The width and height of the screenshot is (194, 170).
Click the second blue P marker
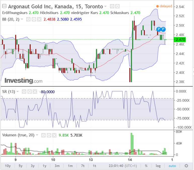163,29
